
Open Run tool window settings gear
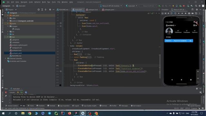point(197,89)
